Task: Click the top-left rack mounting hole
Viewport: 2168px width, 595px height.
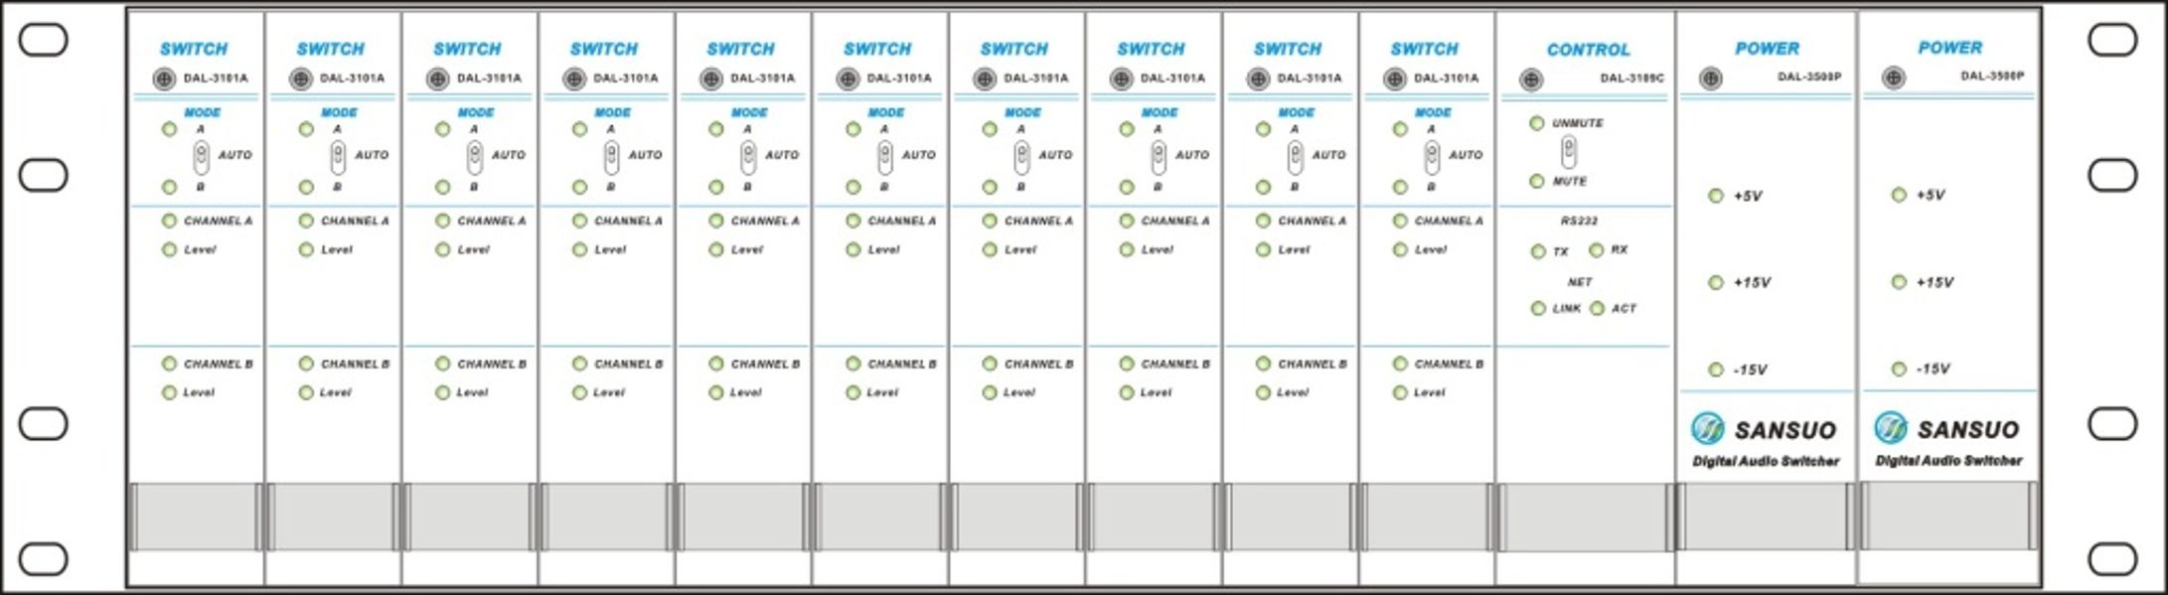Action: coord(44,41)
